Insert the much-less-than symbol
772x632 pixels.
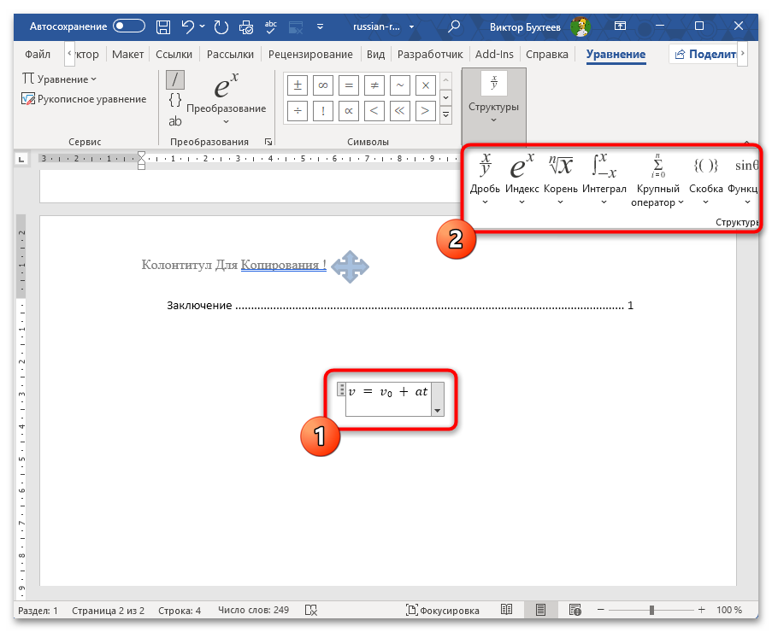(x=400, y=111)
